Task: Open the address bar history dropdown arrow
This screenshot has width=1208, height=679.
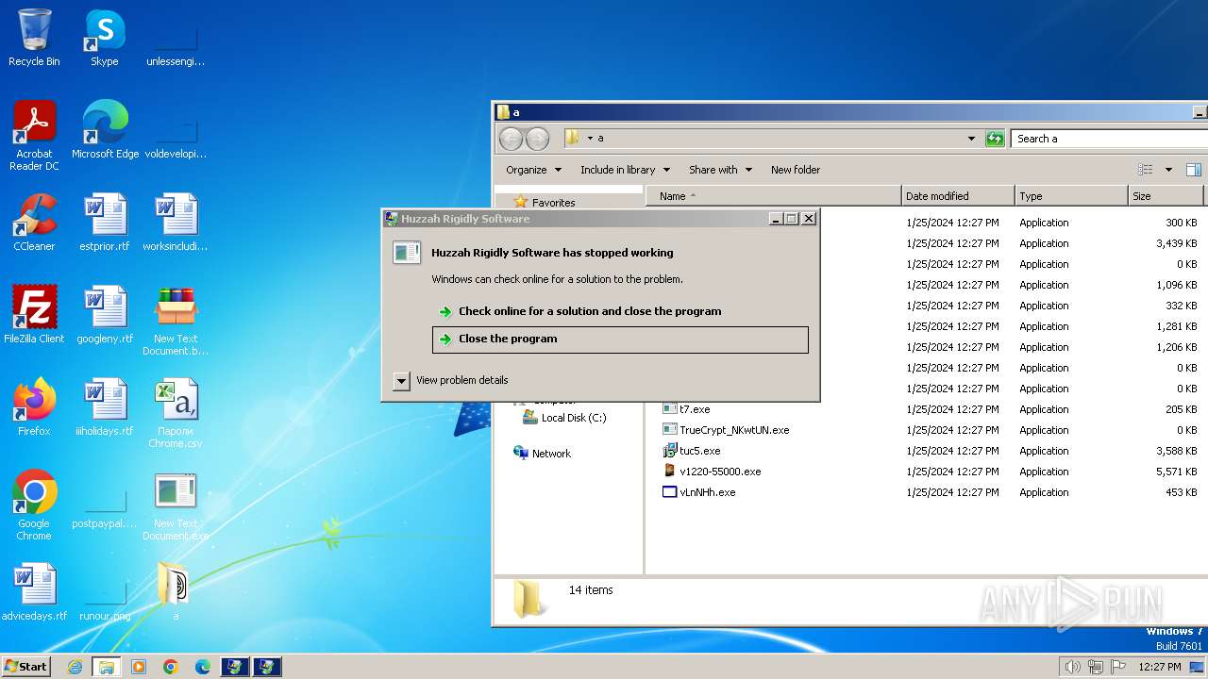Action: [971, 139]
